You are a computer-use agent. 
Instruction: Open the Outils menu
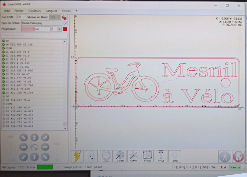(x=66, y=11)
